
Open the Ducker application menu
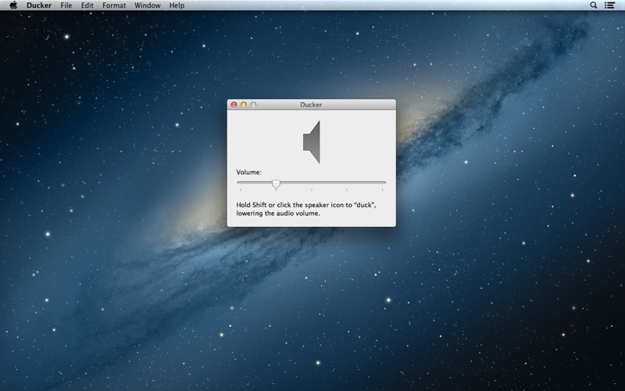[39, 5]
